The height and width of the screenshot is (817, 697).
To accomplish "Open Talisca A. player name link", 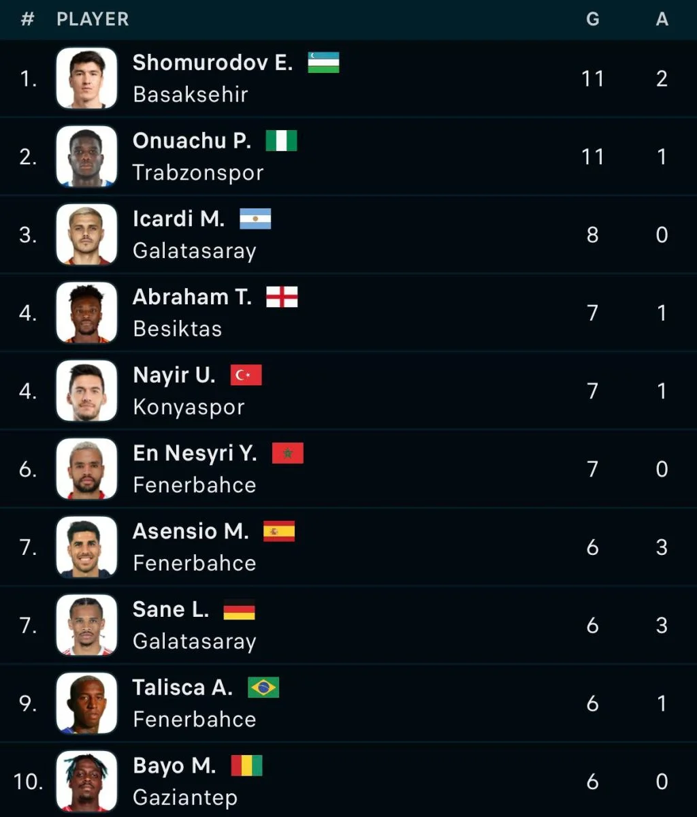I will pos(182,688).
